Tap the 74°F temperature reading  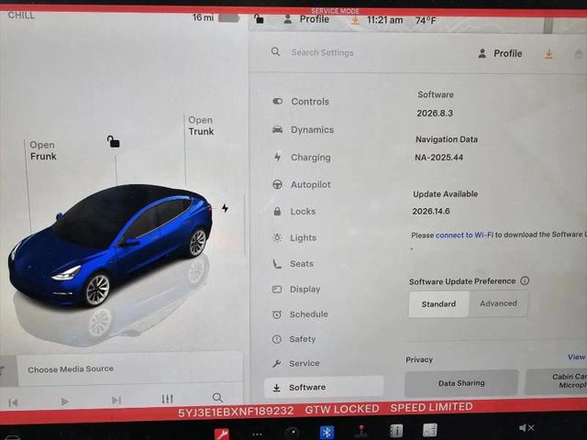point(426,20)
